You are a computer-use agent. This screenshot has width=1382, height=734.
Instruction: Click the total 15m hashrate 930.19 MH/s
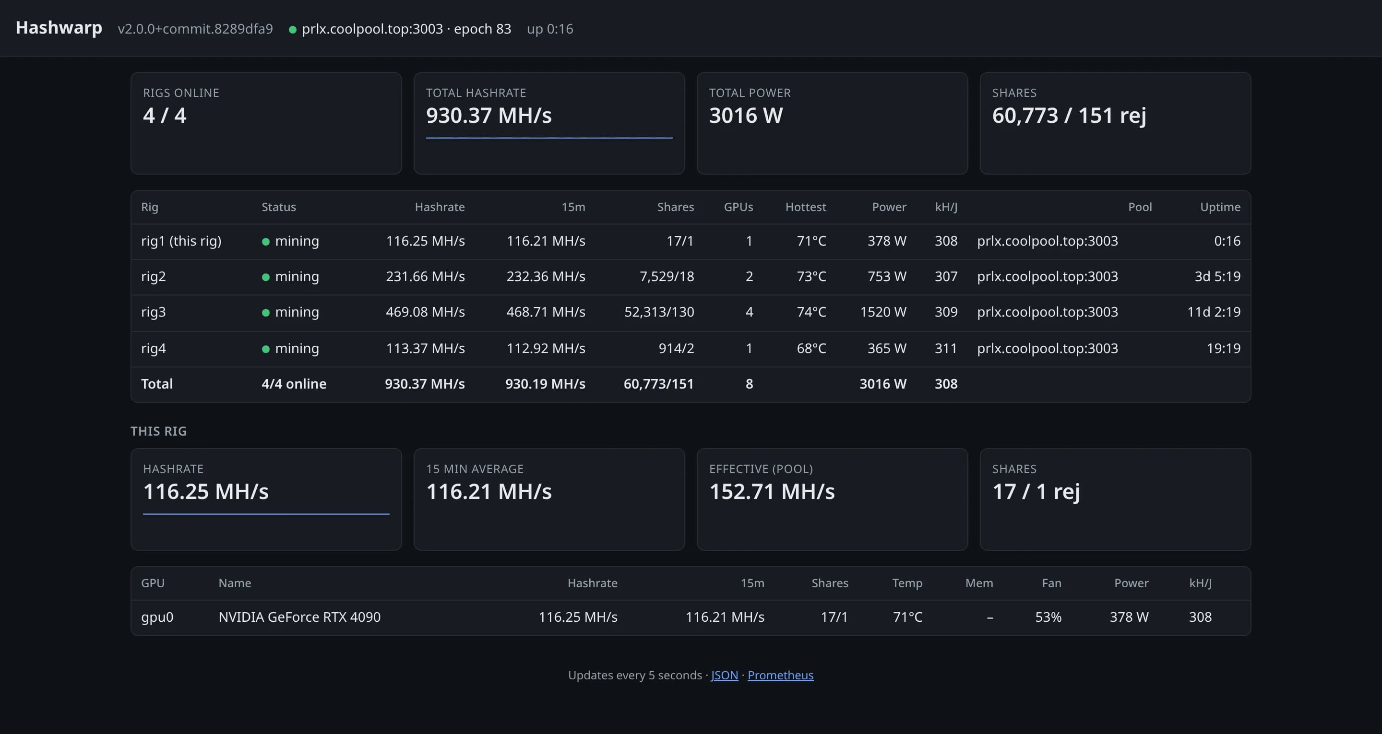point(545,384)
